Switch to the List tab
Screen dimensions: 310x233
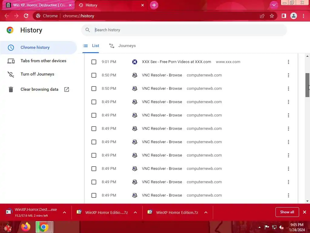(x=91, y=46)
